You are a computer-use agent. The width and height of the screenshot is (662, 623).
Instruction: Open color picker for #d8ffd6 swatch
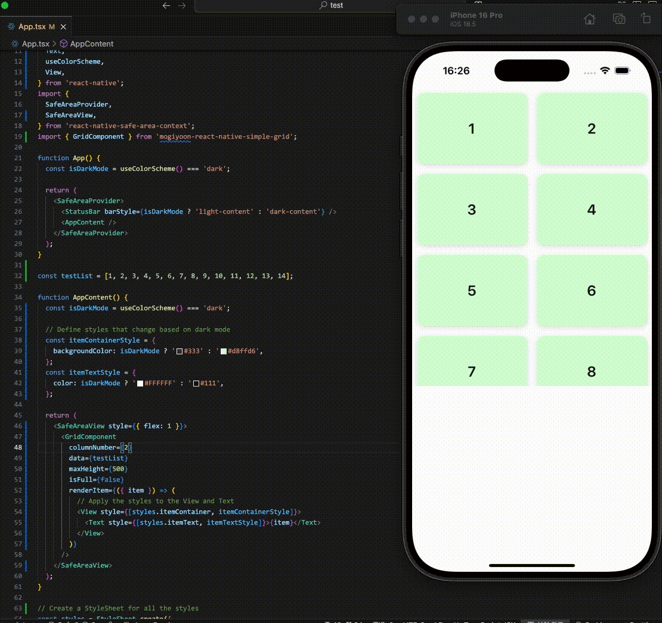point(223,351)
